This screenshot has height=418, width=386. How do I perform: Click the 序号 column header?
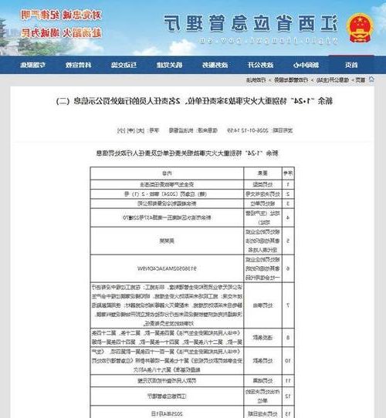pyautogui.click(x=288, y=174)
